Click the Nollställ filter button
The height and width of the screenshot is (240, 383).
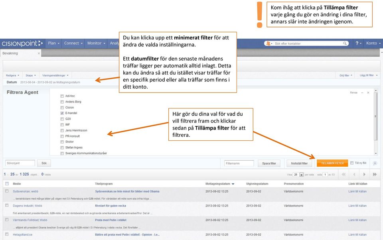pos(299,163)
